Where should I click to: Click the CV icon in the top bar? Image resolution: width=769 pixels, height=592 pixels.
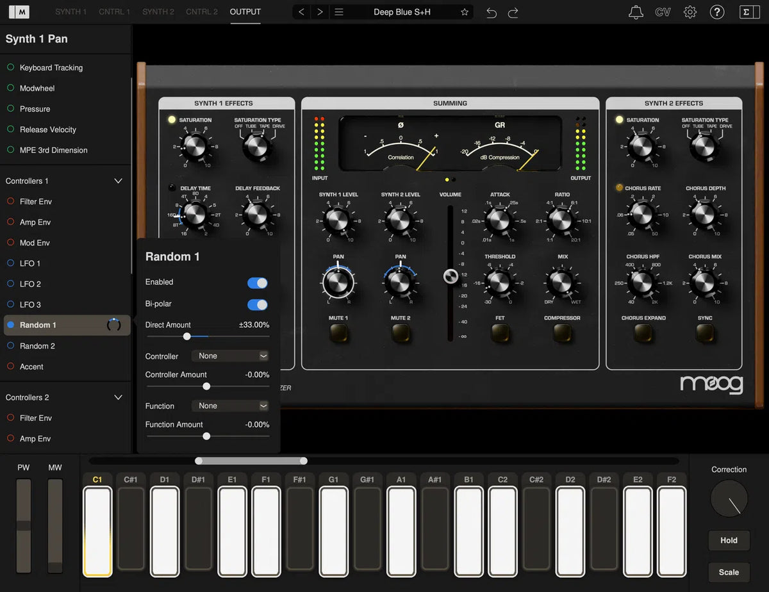coord(663,12)
